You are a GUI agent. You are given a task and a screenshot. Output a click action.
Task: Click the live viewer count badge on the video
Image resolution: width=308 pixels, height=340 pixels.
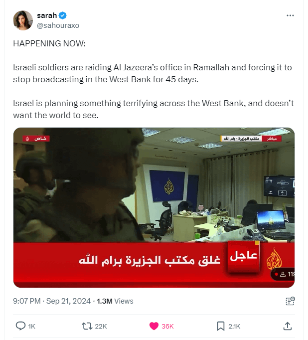pos(283,274)
